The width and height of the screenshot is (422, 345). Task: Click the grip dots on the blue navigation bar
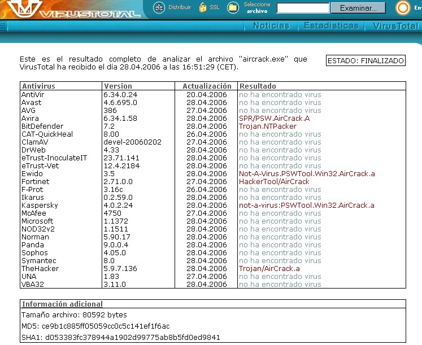click(3, 26)
